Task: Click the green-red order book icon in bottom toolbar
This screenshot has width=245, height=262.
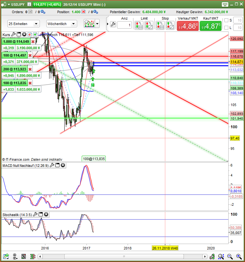Action: click(33, 256)
